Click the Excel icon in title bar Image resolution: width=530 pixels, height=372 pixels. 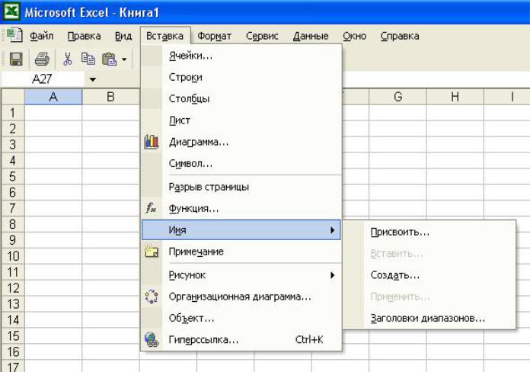pos(11,12)
